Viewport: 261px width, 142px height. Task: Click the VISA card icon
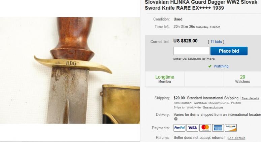pos(192,128)
